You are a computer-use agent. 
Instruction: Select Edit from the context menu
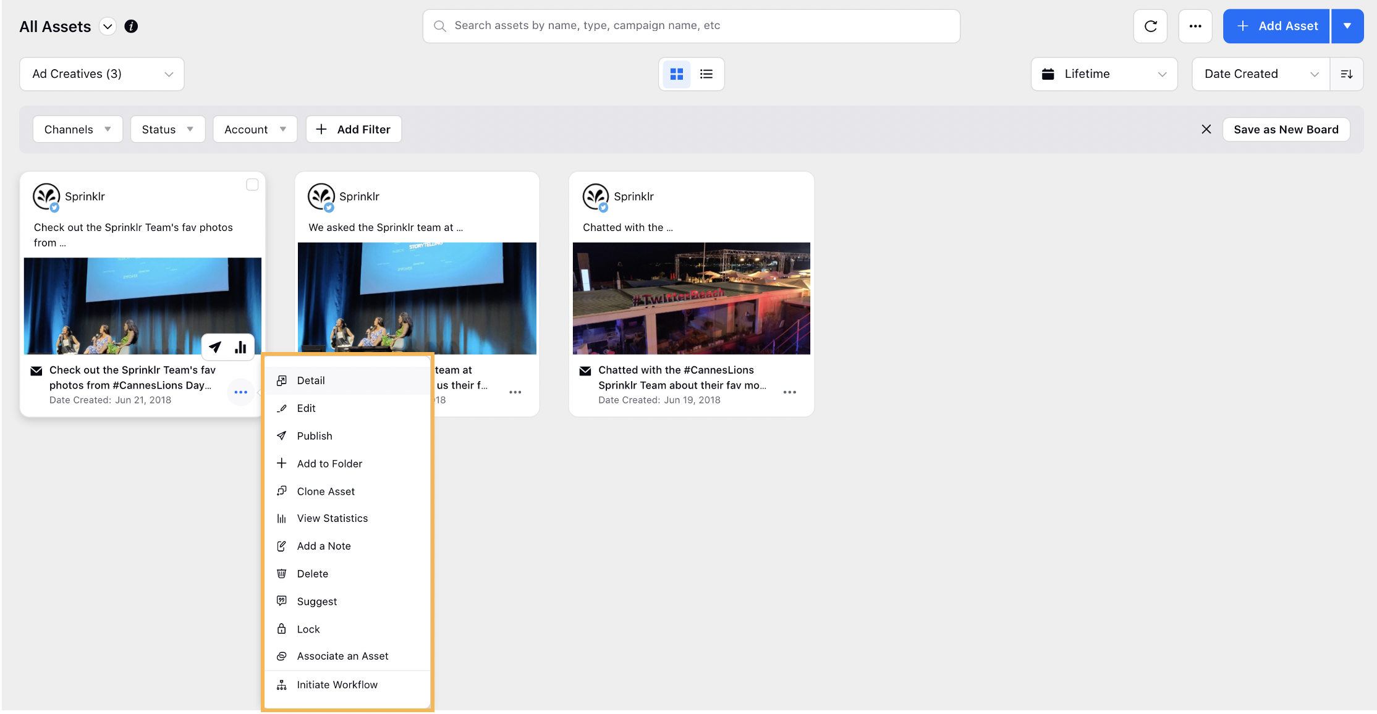coord(347,408)
